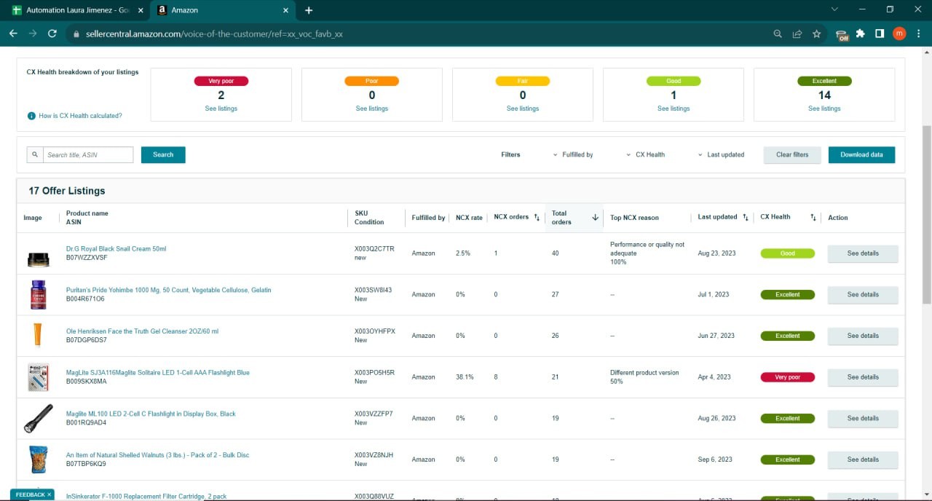932x501 pixels.
Task: Open MagLite Solitaire LED Flashlight Blue link
Action: coord(157,373)
